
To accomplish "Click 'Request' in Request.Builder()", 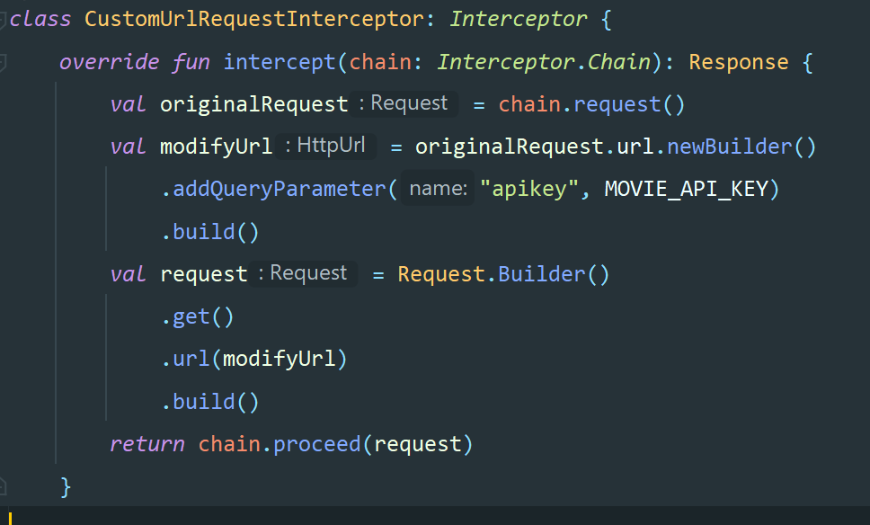I will [x=441, y=274].
